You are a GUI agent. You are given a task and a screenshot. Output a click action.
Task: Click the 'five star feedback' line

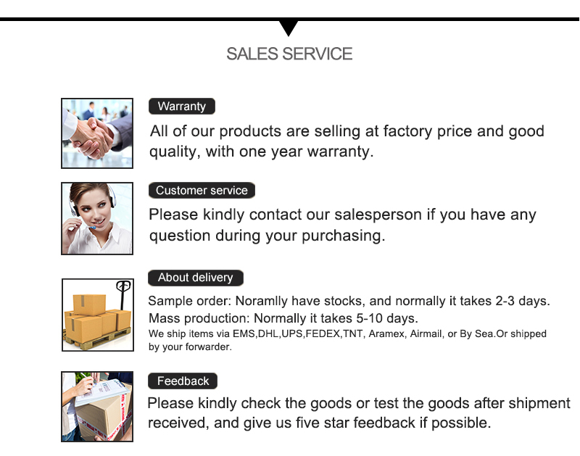[x=320, y=423]
